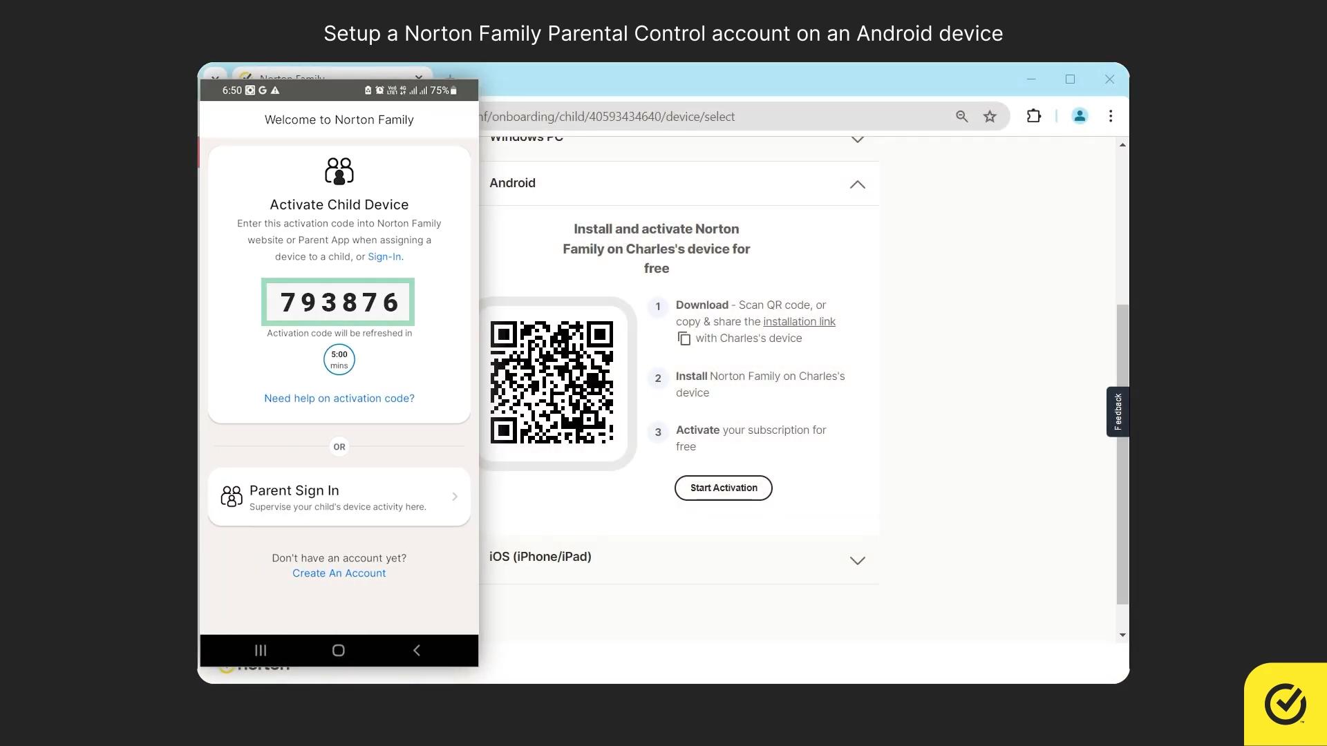Close the browser window
Viewport: 1327px width, 746px height.
tap(1109, 79)
